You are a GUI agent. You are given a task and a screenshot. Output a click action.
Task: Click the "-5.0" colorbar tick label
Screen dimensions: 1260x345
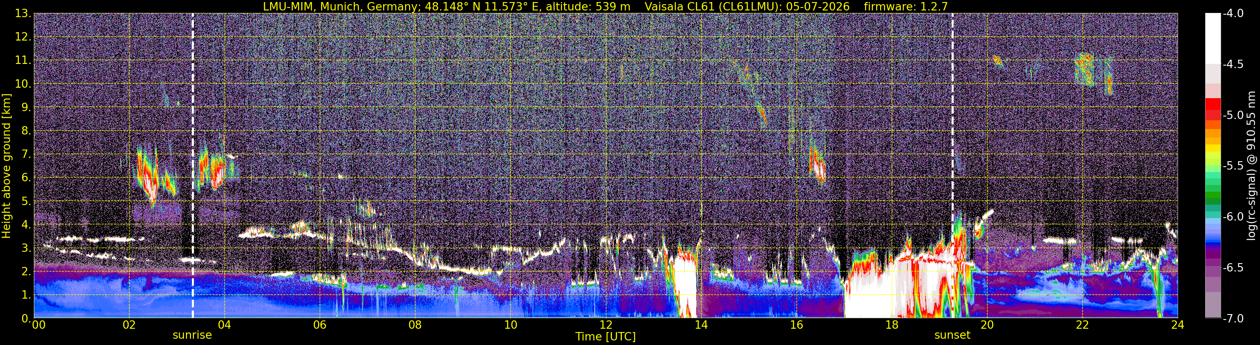tap(1233, 115)
